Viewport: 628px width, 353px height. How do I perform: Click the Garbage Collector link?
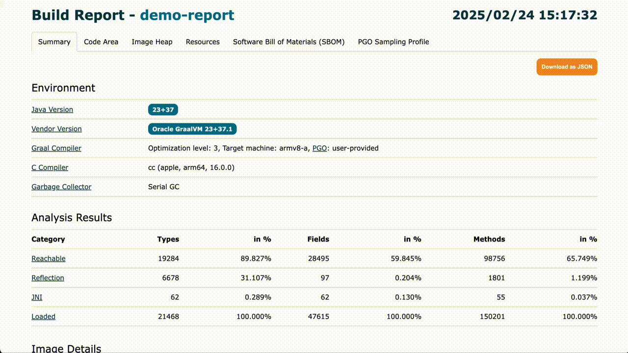[x=61, y=187]
